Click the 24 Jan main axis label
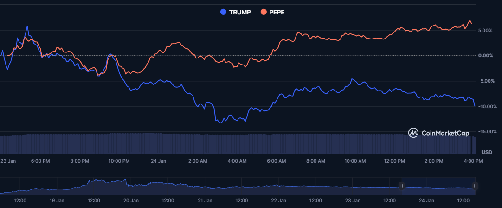Viewport: 502px width, 208px height. click(159, 161)
